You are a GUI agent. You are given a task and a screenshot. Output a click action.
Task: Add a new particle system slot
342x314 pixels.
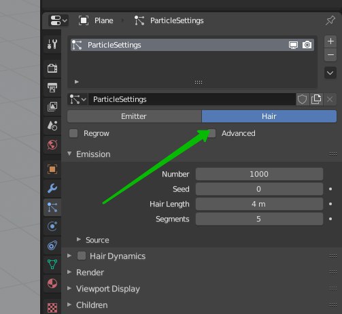tap(330, 41)
